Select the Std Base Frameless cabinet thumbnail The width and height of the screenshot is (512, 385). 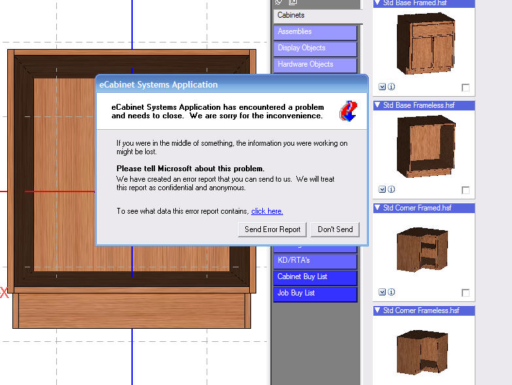[426, 146]
